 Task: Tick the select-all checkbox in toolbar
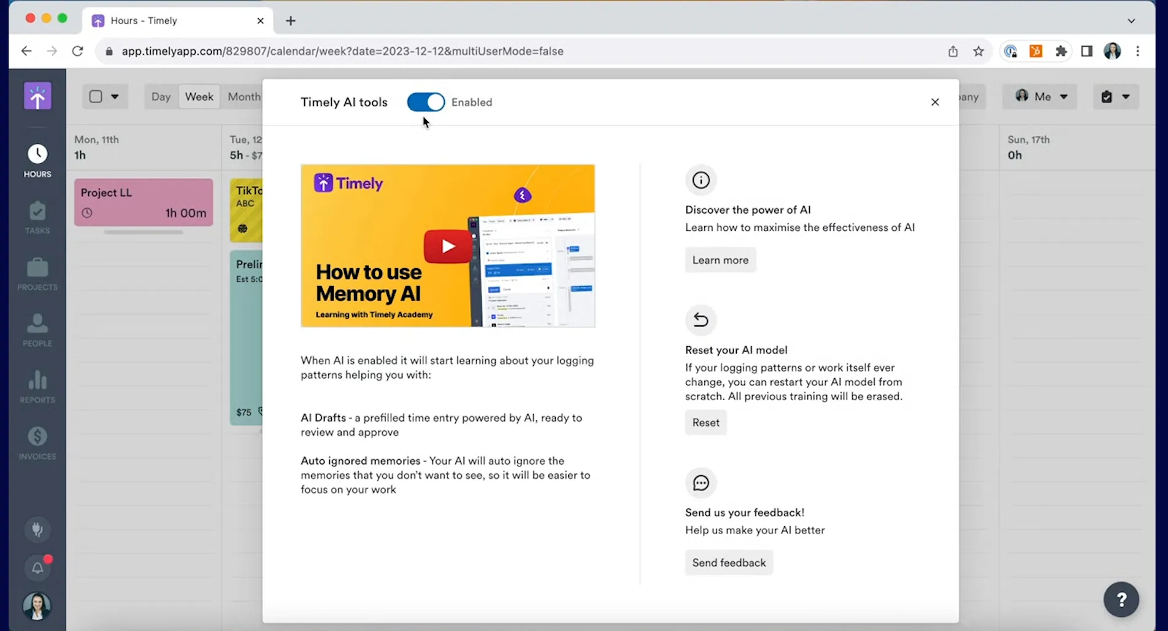(96, 96)
